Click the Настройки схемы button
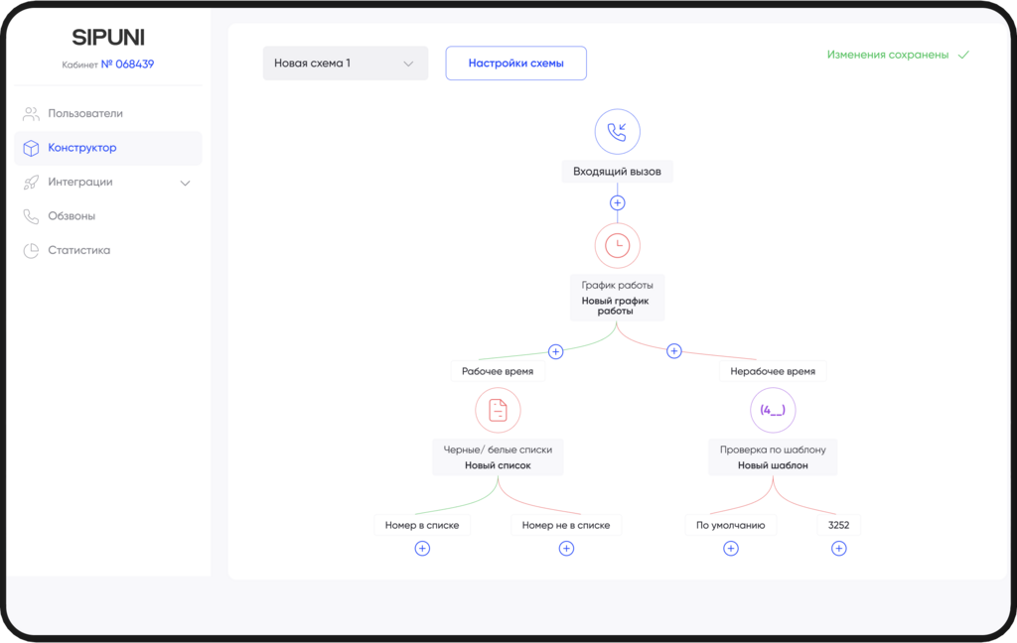The image size is (1017, 643). [515, 64]
